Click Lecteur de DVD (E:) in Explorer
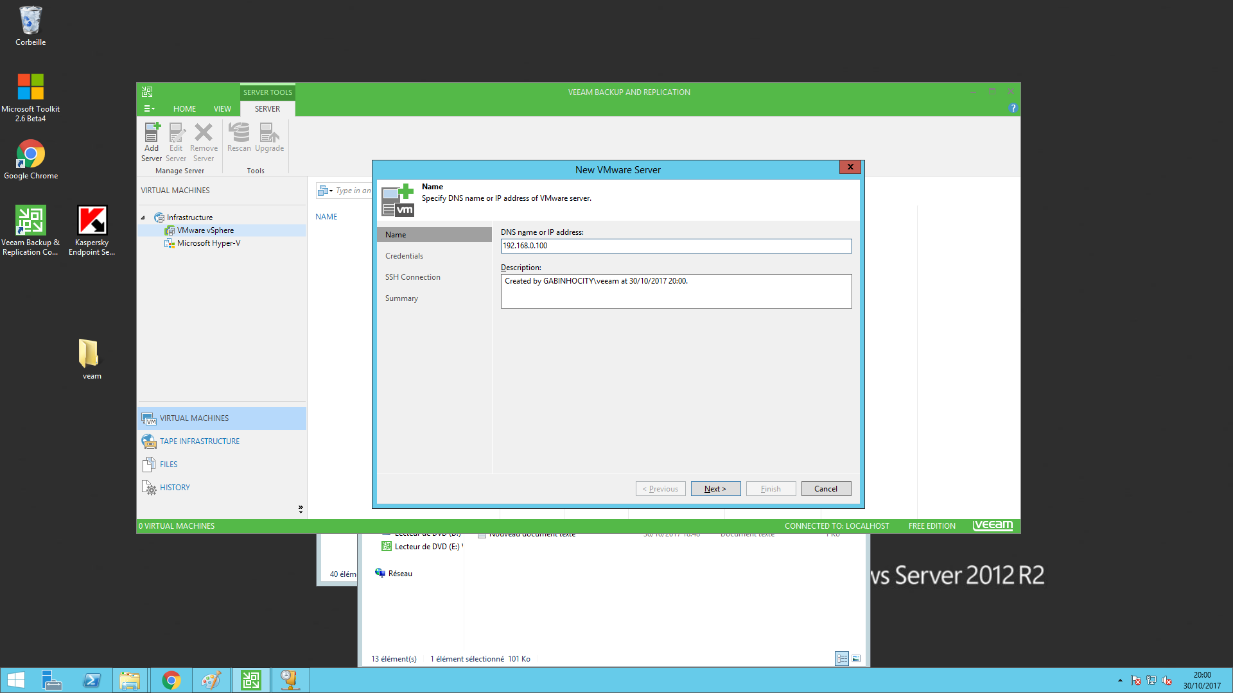Screen dimensions: 1233x693 point(422,547)
